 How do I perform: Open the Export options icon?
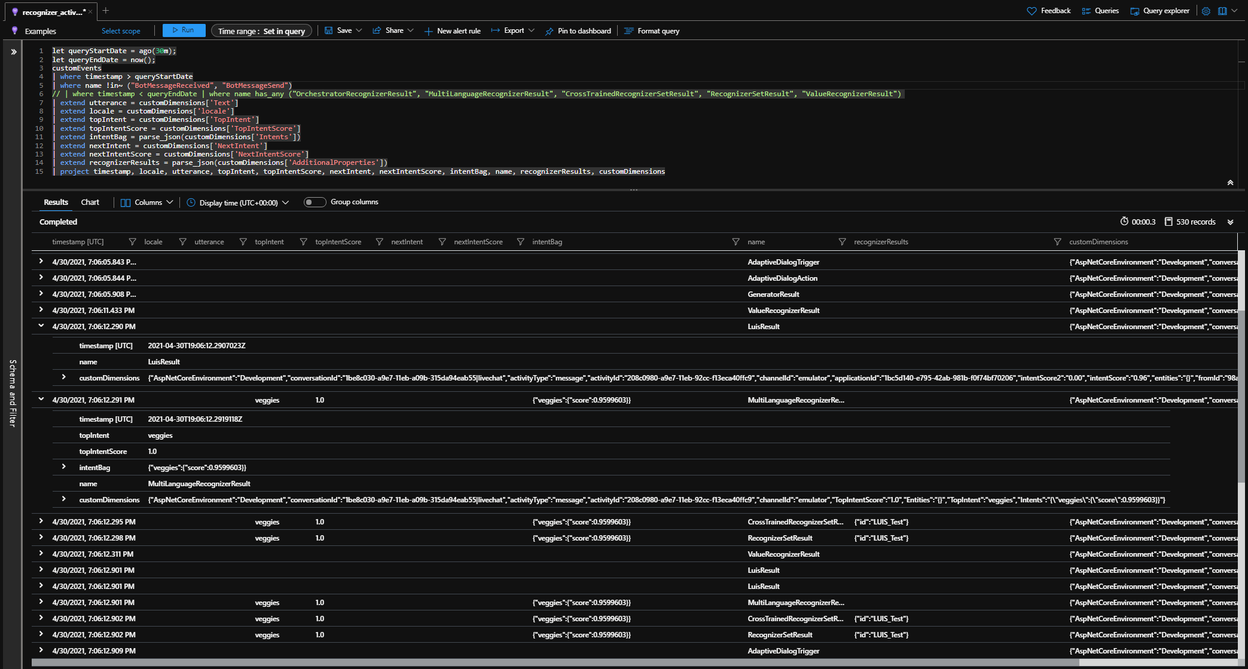(x=494, y=30)
